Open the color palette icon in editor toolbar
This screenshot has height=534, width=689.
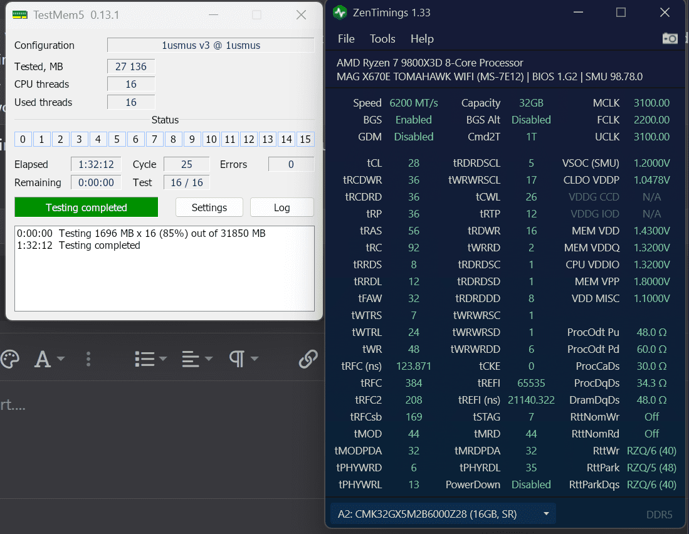click(x=10, y=359)
